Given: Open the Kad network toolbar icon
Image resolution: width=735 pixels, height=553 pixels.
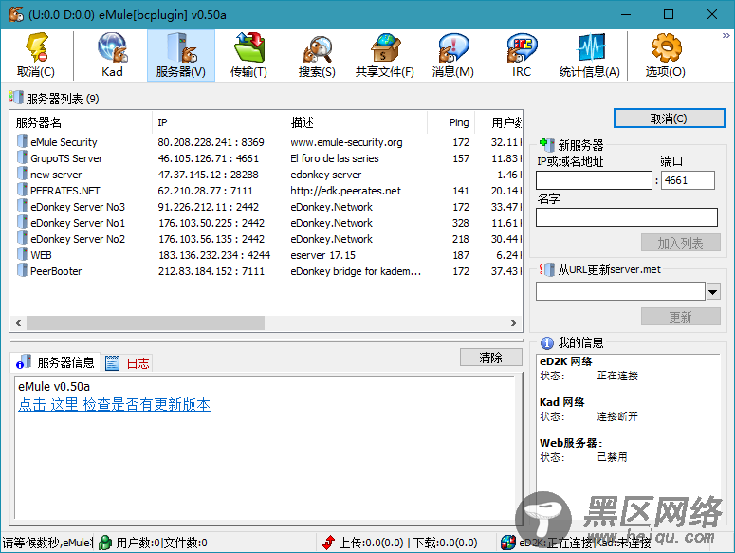Looking at the screenshot, I should pos(113,46).
